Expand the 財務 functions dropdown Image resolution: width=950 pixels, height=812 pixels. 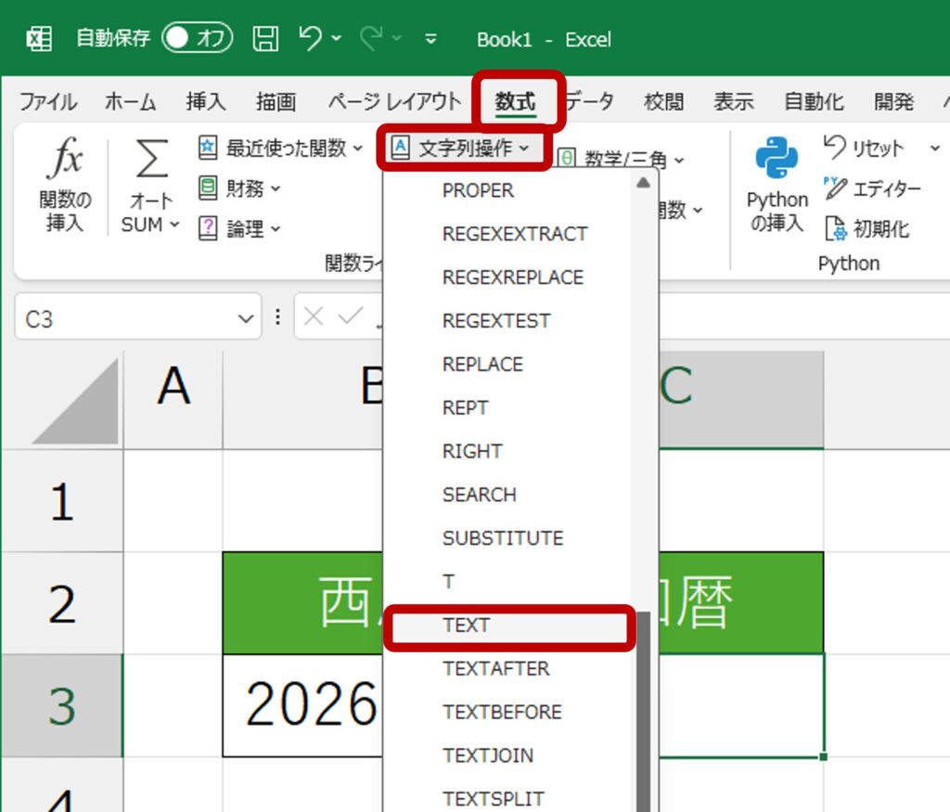(x=239, y=188)
